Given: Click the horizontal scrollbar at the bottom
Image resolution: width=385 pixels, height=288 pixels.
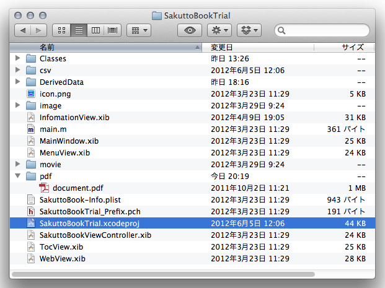Looking at the screenshot, I should [163, 274].
